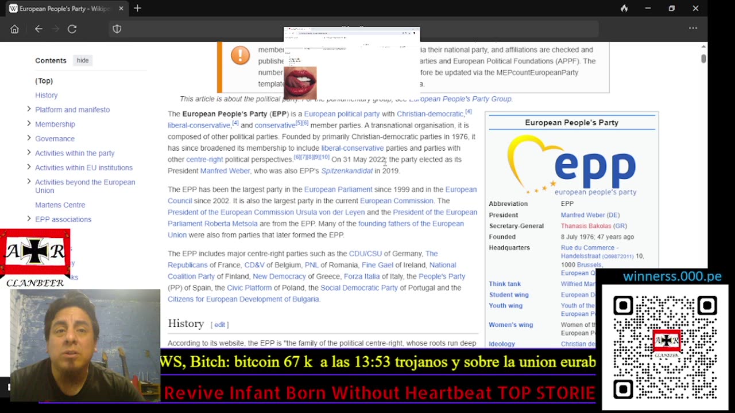Expand Platform and manifesto section
Screen dimensions: 735x413
pyautogui.click(x=29, y=109)
